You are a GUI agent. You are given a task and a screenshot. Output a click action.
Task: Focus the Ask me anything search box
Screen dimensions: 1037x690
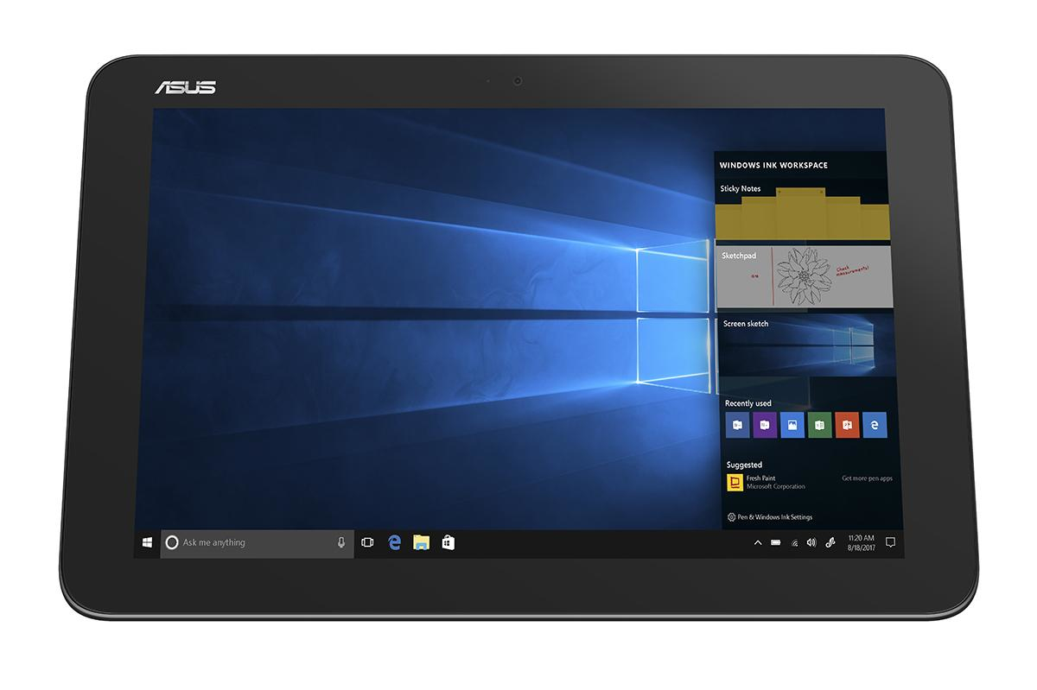[x=257, y=543]
